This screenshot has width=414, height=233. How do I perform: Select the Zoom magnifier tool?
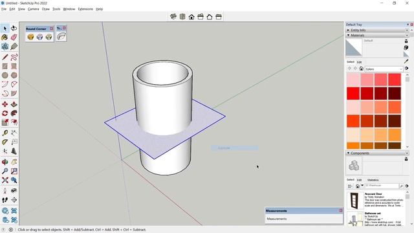[x=5, y=171]
